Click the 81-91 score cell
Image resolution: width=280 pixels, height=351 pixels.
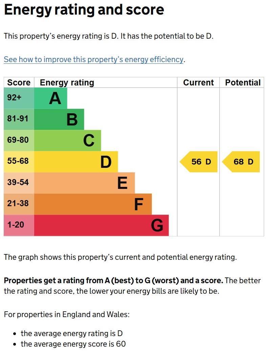pos(19,119)
